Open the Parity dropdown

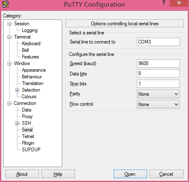158,94
